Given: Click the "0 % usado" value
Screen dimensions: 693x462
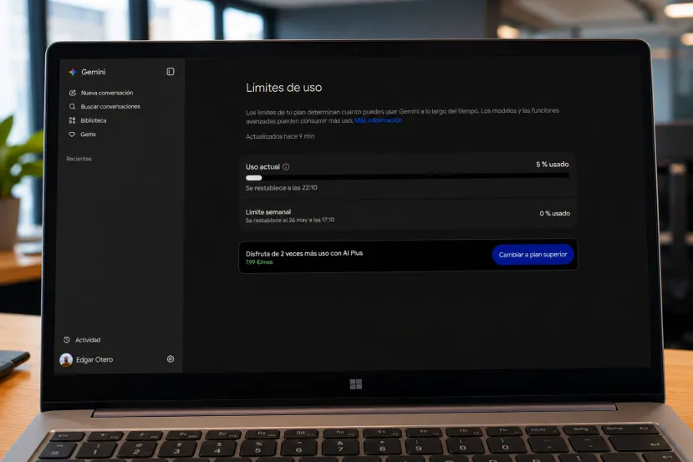Looking at the screenshot, I should [555, 213].
